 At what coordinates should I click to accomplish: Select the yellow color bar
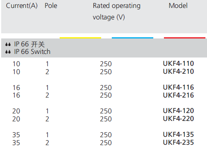click(81, 38)
